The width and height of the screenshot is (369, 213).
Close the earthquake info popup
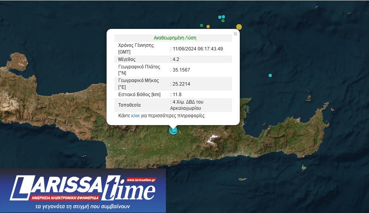[235, 34]
